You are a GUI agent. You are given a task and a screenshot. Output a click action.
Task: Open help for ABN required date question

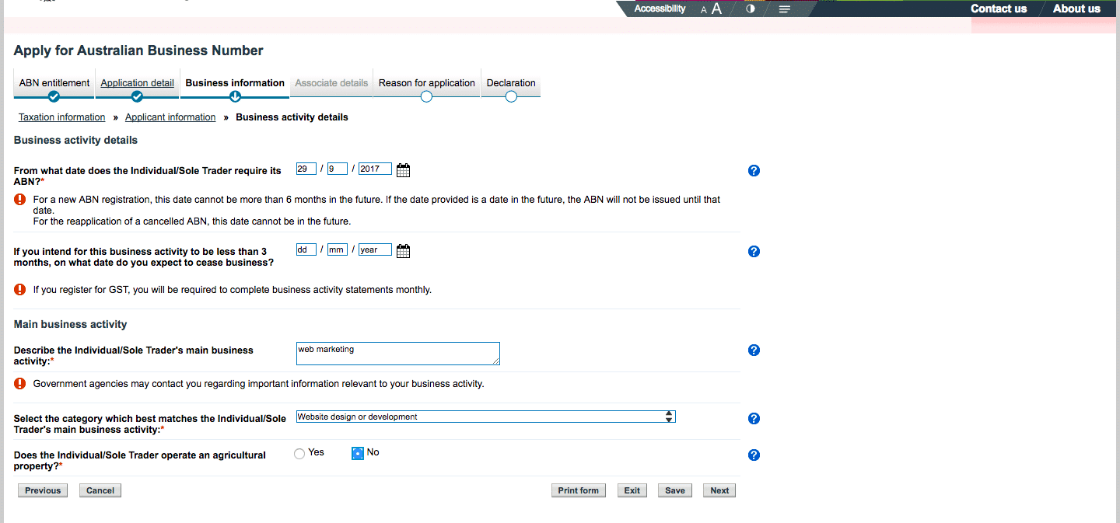754,171
